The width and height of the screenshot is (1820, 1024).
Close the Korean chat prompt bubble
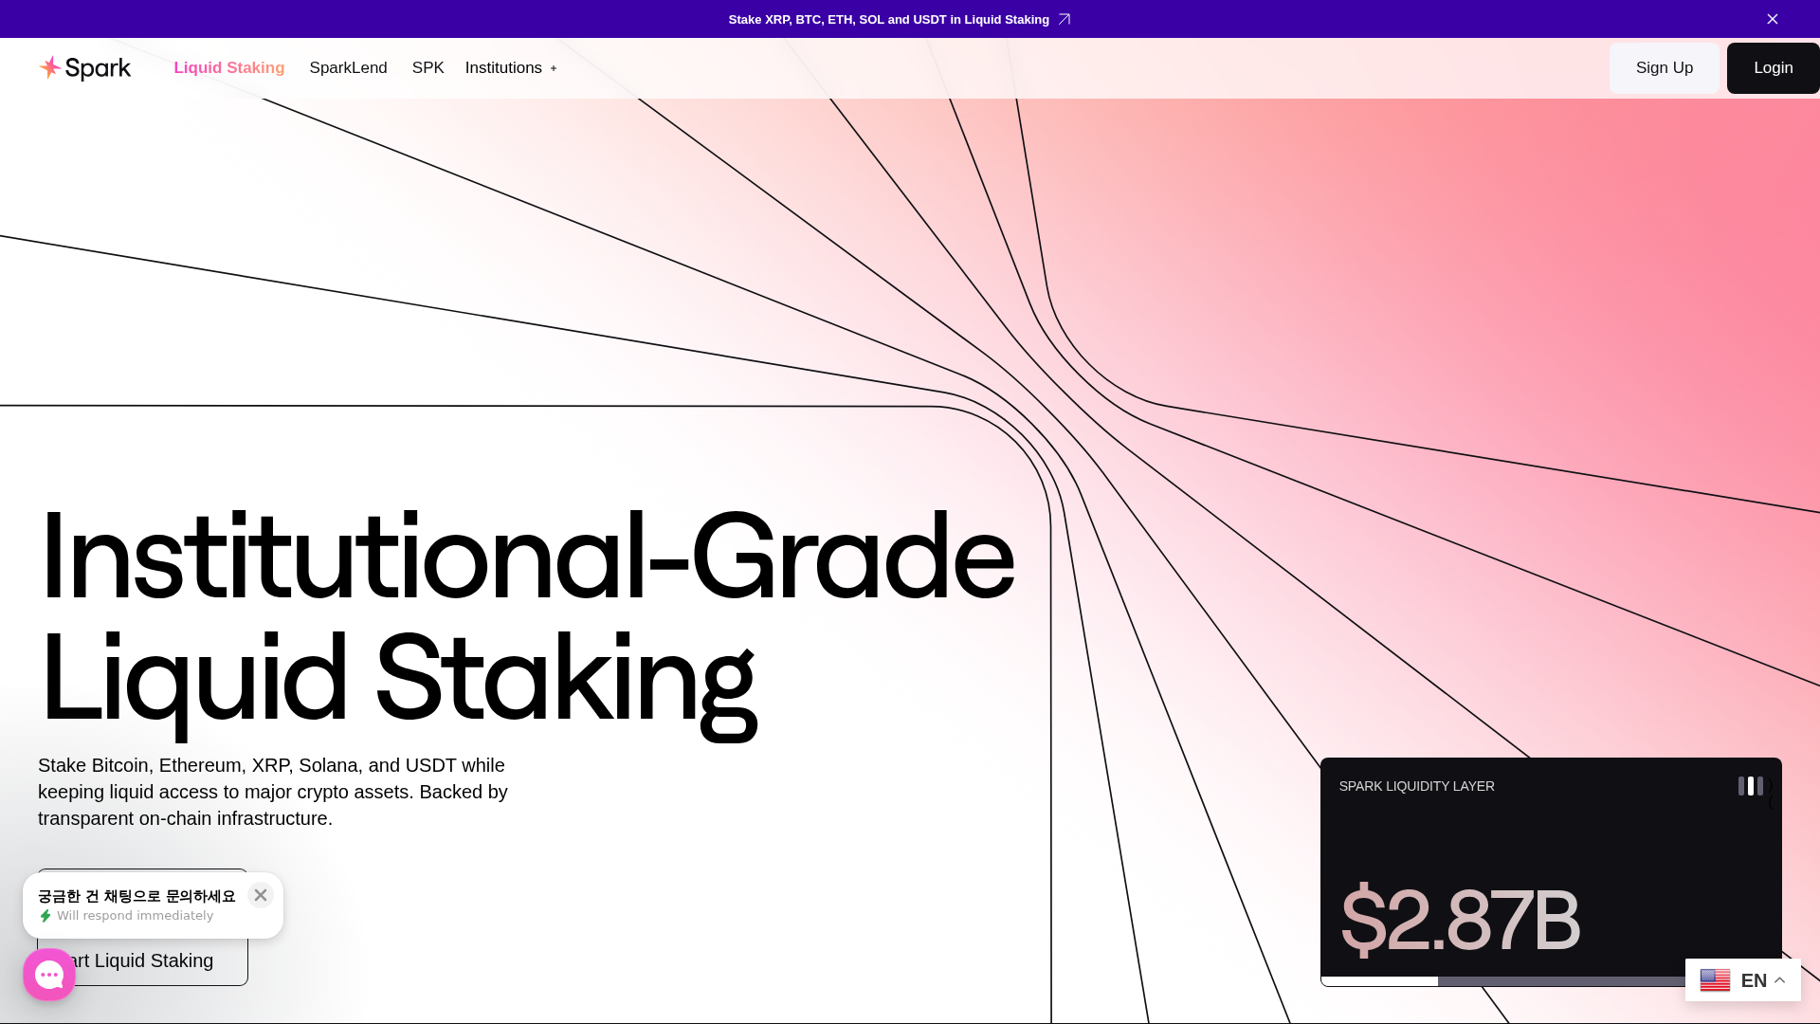(261, 895)
